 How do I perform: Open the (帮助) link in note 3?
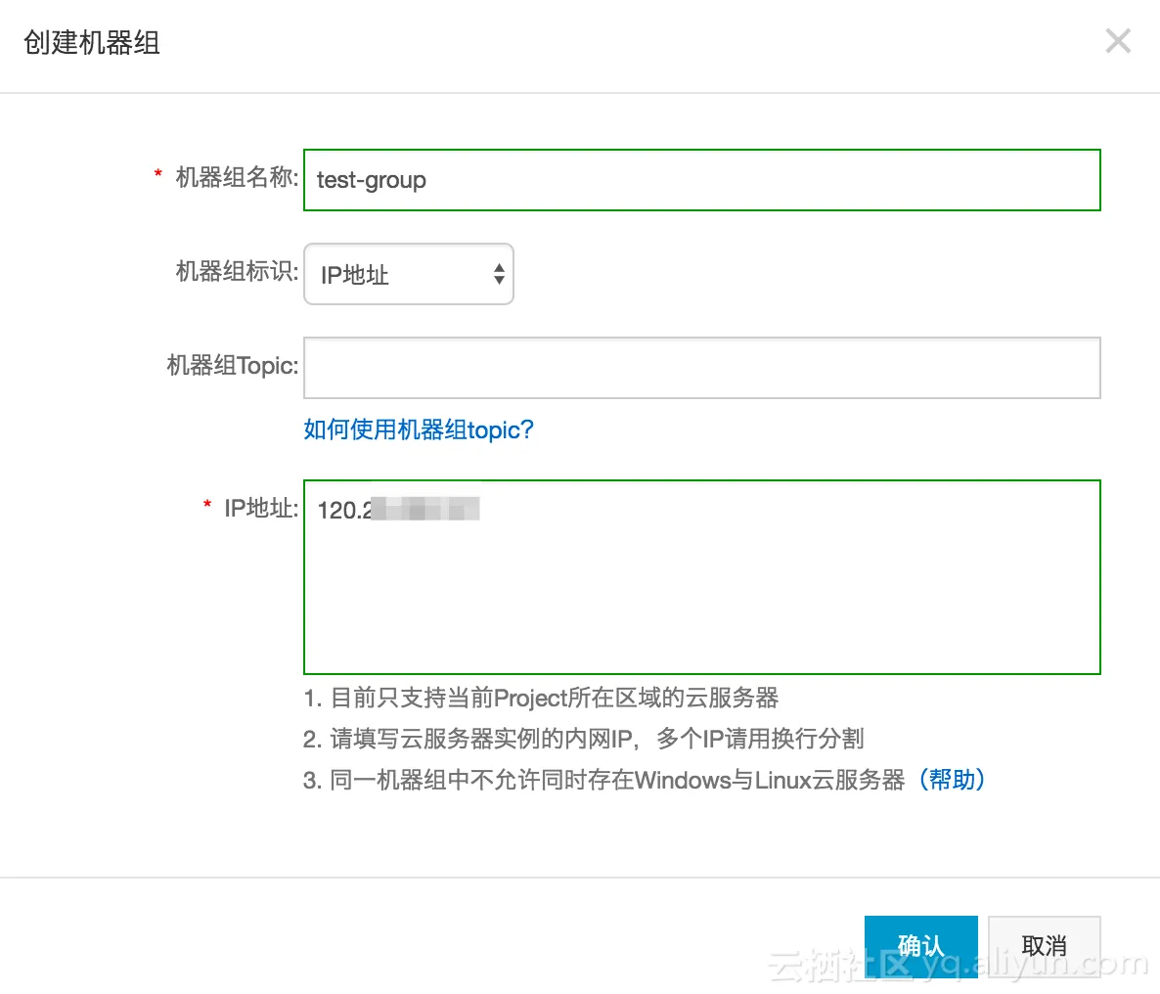952,780
